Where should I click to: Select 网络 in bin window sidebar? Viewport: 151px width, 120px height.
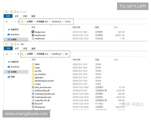click(11, 77)
